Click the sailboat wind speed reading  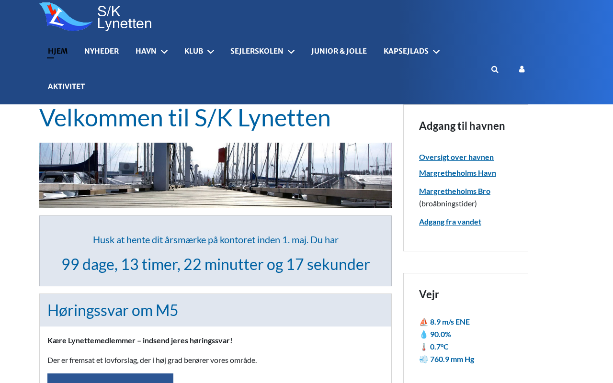(449, 322)
